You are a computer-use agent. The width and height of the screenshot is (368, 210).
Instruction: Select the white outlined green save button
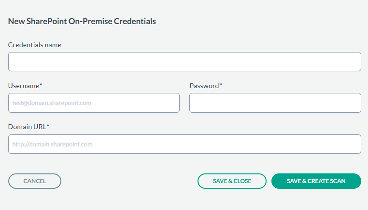232,181
